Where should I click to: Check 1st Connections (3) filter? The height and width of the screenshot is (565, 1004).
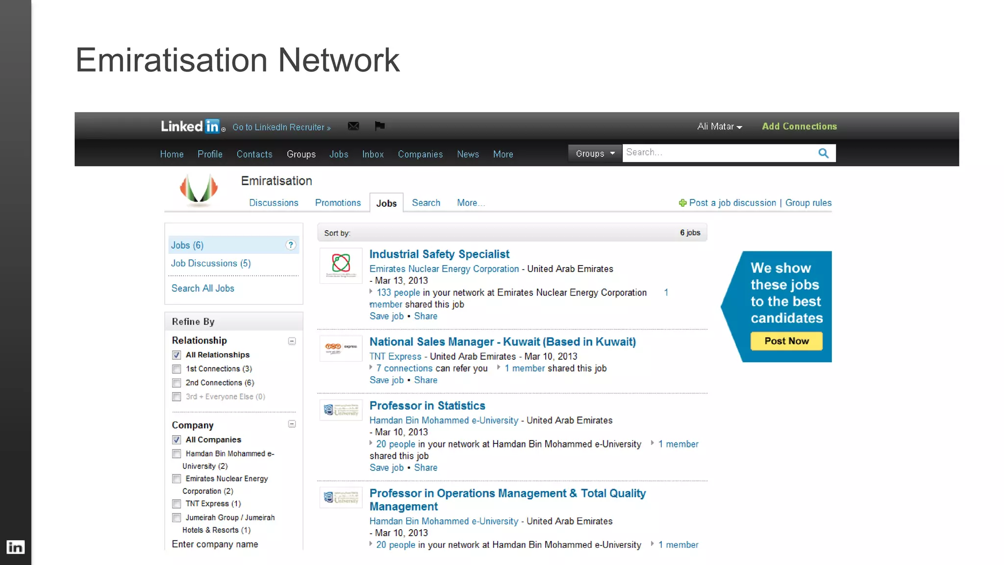[176, 369]
